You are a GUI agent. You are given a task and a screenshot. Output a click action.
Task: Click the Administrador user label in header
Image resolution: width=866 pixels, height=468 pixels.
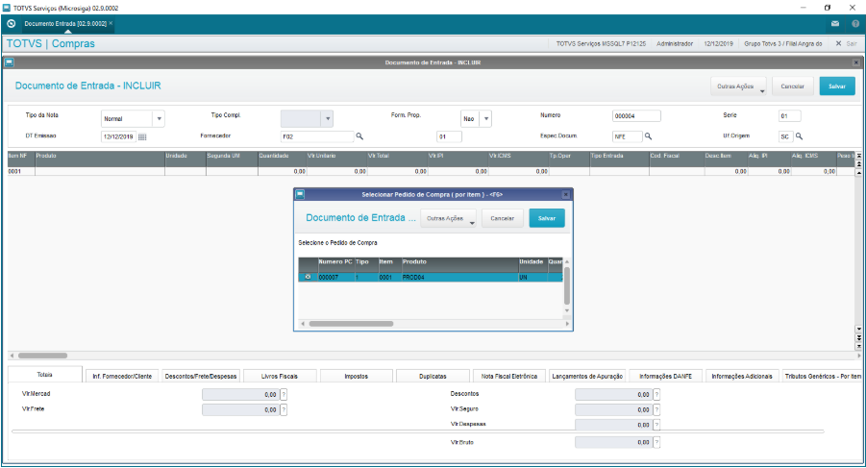point(675,43)
